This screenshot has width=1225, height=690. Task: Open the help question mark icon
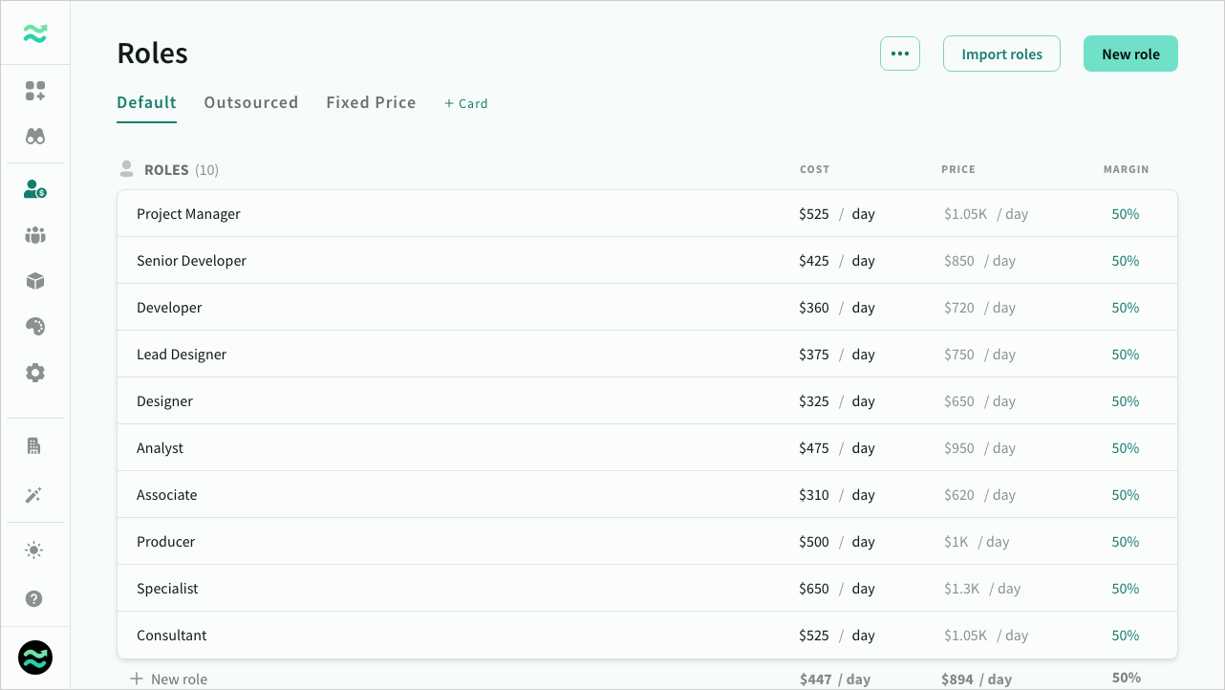coord(35,599)
